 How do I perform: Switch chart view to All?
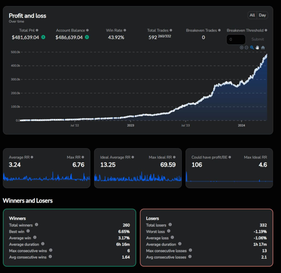(x=252, y=15)
